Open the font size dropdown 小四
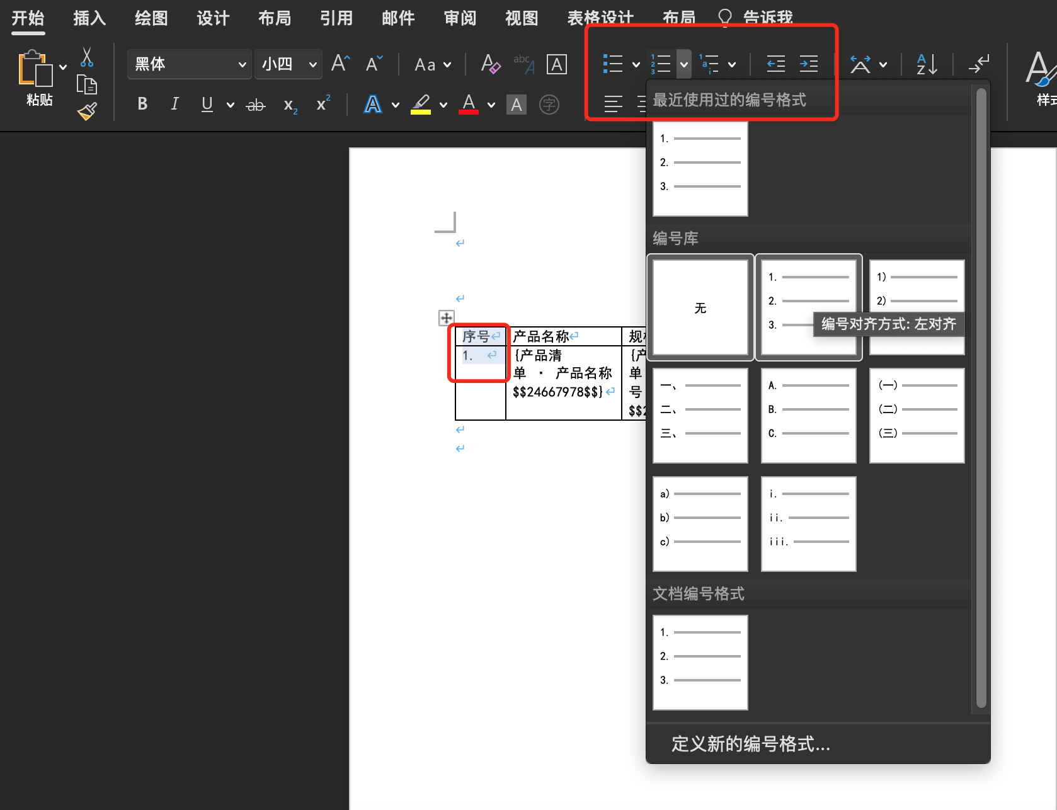The width and height of the screenshot is (1057, 810). pyautogui.click(x=288, y=64)
